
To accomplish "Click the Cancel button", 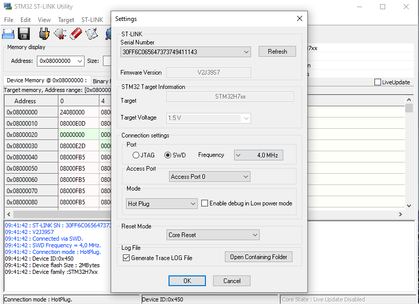I will tap(232, 281).
